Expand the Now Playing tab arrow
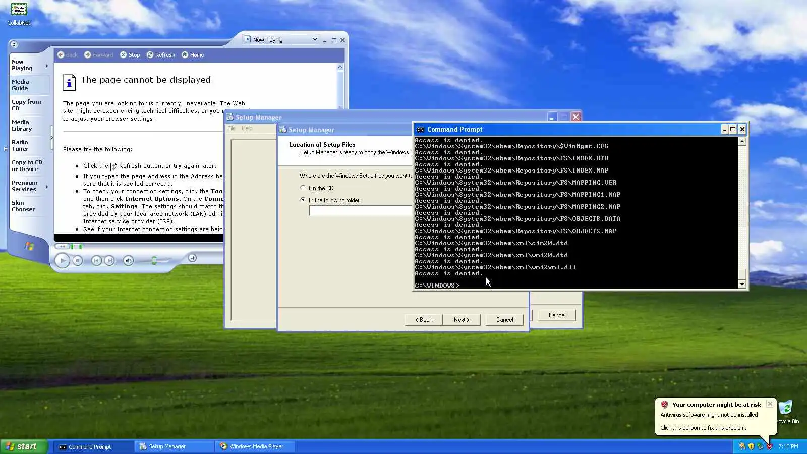The image size is (807, 454). point(47,66)
